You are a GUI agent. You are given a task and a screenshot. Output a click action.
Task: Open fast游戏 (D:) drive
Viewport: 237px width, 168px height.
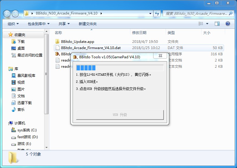click(x=28, y=137)
